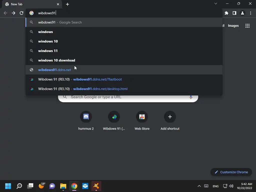Open Windows taskbar search

(19, 186)
